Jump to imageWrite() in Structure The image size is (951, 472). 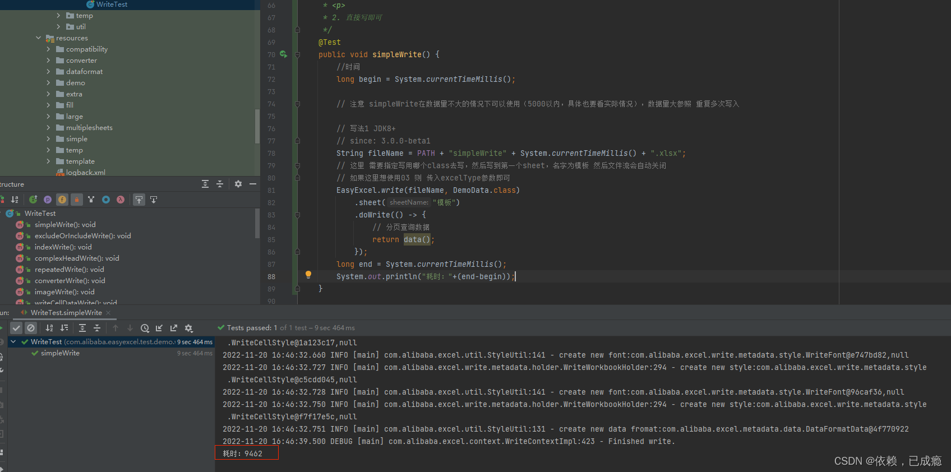(64, 292)
